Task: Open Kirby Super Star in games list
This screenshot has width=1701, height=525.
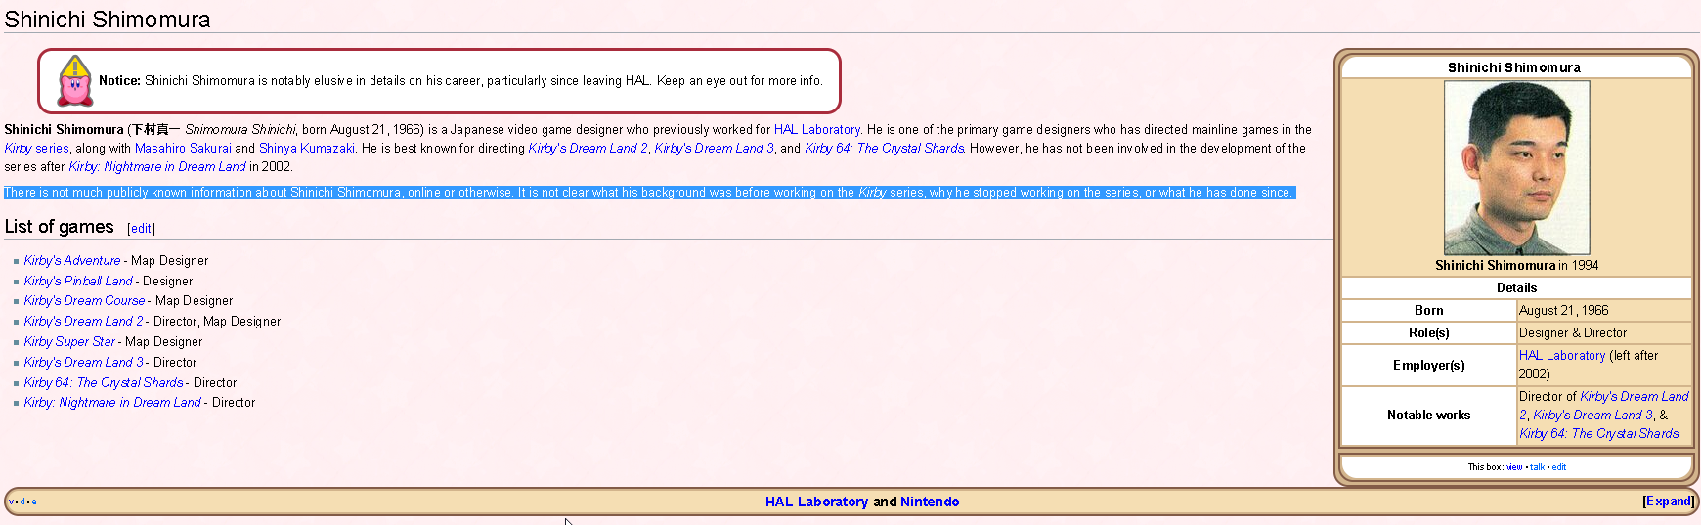Action: pyautogui.click(x=69, y=341)
